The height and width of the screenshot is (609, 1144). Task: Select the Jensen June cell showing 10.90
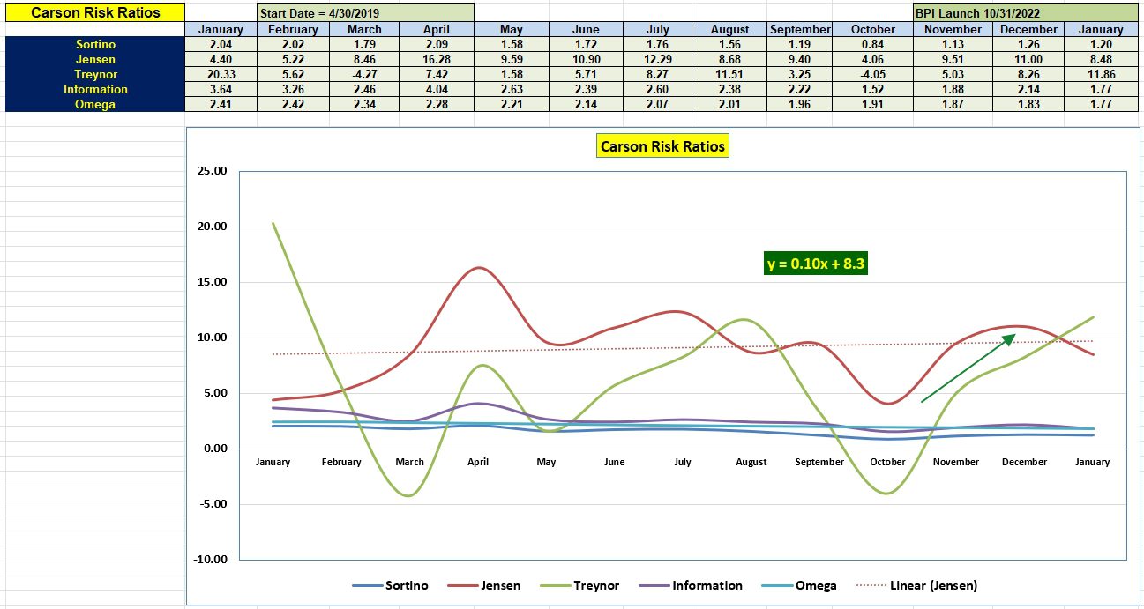pos(586,59)
